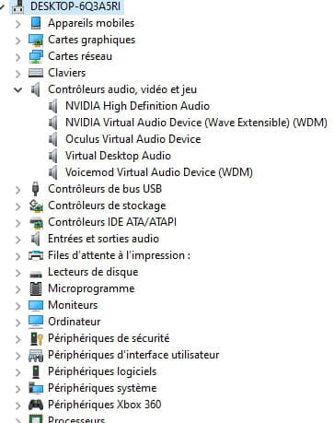
Task: Expand the Moniteurs category
Action: 18,306
